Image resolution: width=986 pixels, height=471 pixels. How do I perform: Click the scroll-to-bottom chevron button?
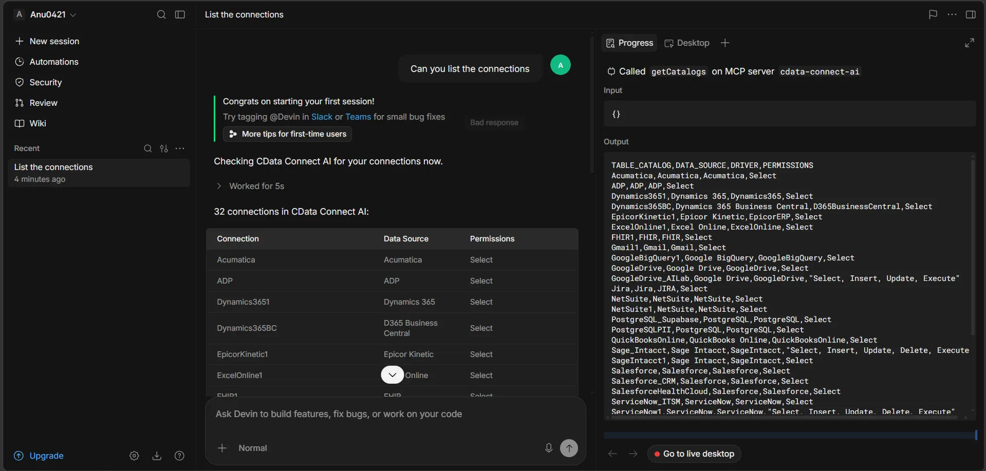[392, 375]
